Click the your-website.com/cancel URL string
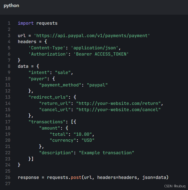This screenshot has width=188, height=190. 118,110
